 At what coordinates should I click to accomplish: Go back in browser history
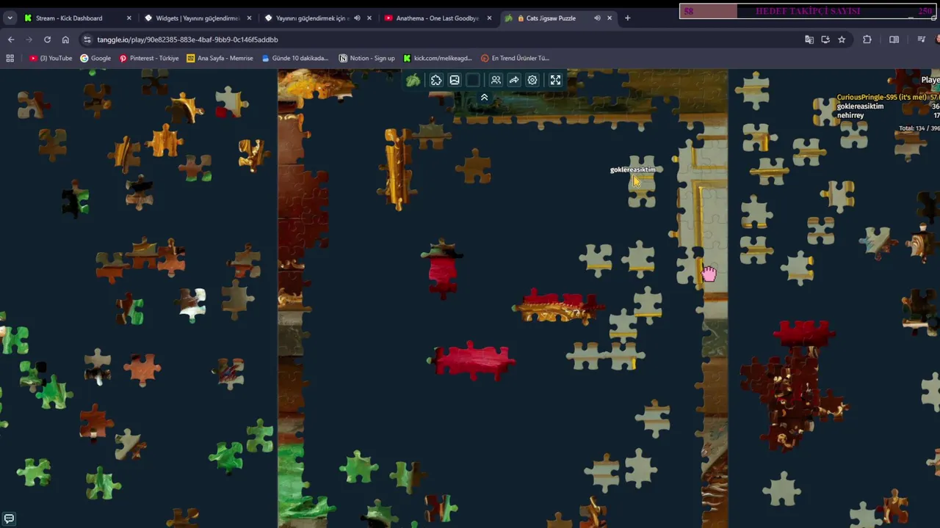coord(11,40)
